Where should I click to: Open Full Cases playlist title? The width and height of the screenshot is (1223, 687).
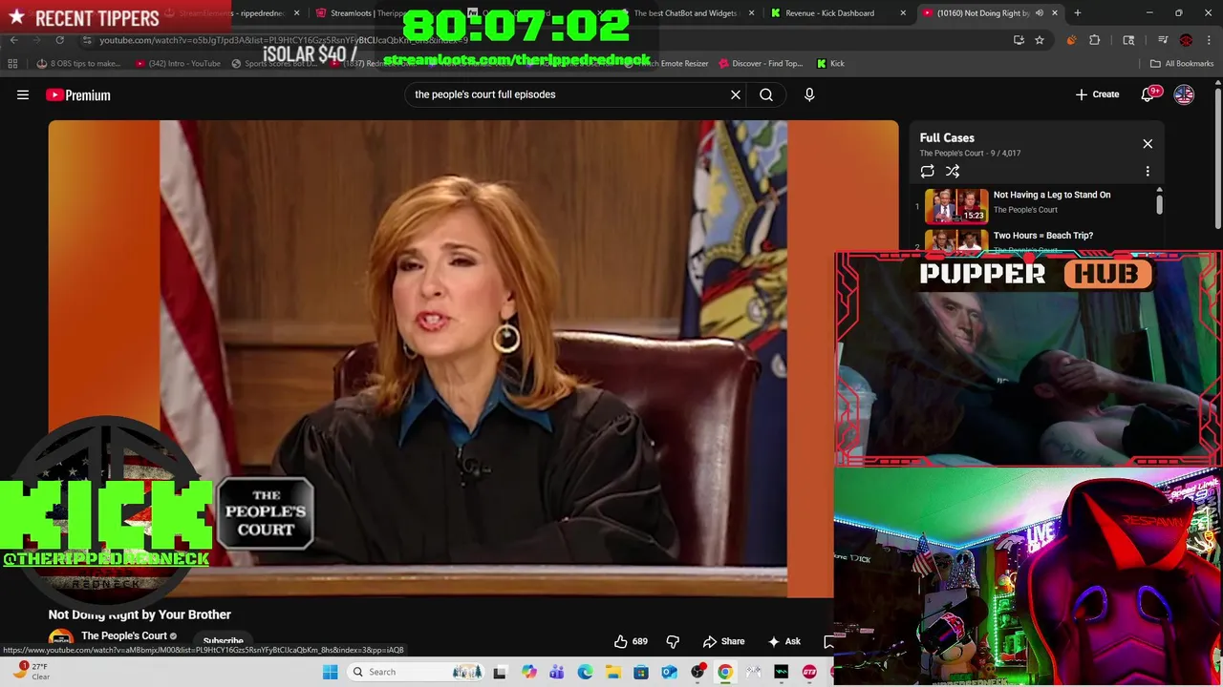(x=947, y=138)
